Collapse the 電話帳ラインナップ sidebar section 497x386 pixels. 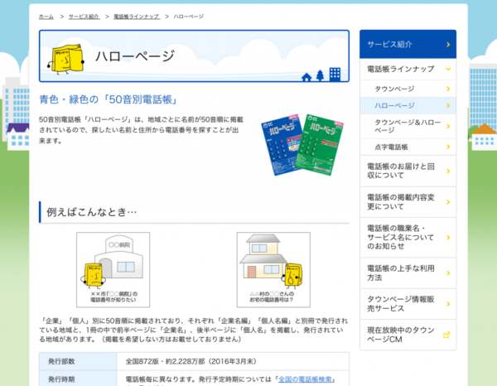coord(447,69)
